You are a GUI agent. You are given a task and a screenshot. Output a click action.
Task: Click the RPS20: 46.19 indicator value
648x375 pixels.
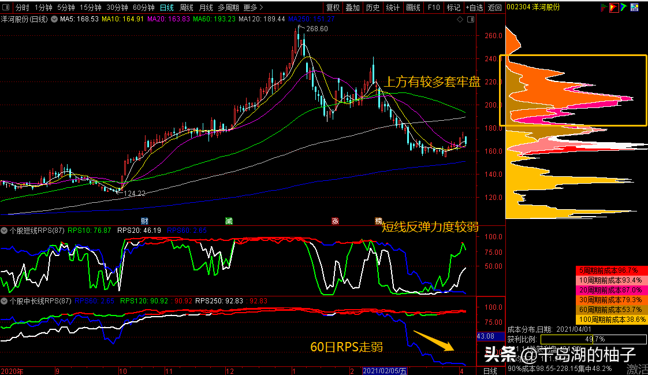tap(139, 231)
